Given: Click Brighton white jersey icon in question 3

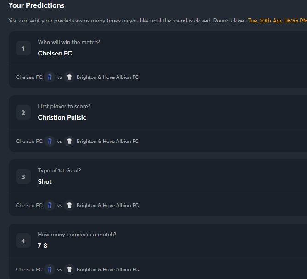Looking at the screenshot, I should click(69, 205).
